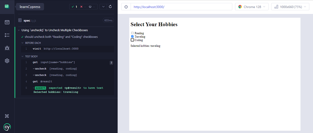Click the 603ms duration badge
Image resolution: width=313 pixels, height=133 pixels.
click(x=108, y=21)
